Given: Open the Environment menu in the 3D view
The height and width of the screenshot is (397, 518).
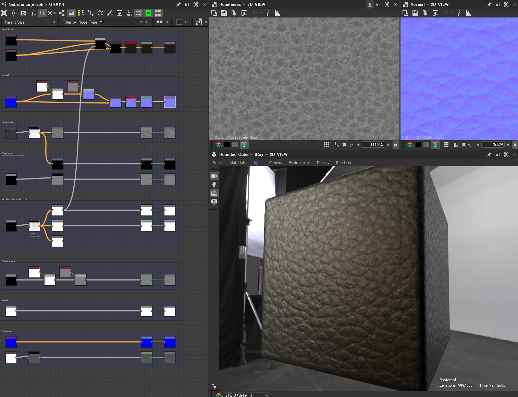Looking at the screenshot, I should tap(299, 163).
